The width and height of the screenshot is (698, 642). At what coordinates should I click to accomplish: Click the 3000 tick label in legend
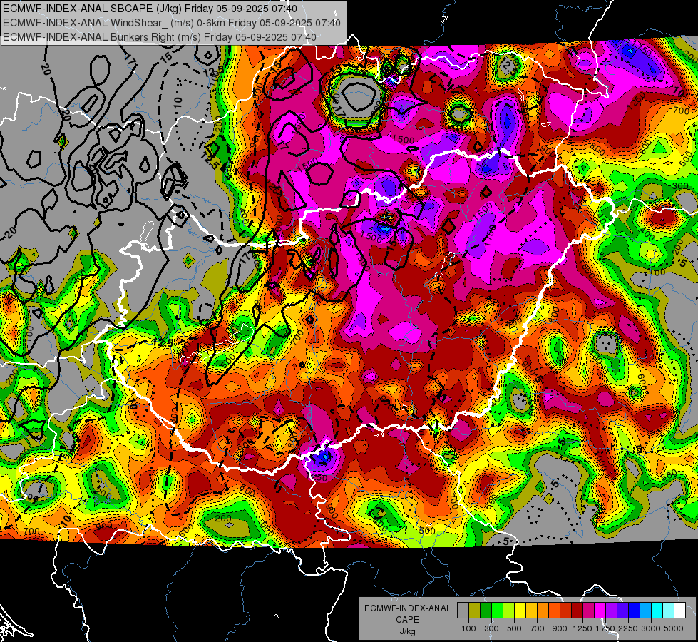pyautogui.click(x=651, y=628)
